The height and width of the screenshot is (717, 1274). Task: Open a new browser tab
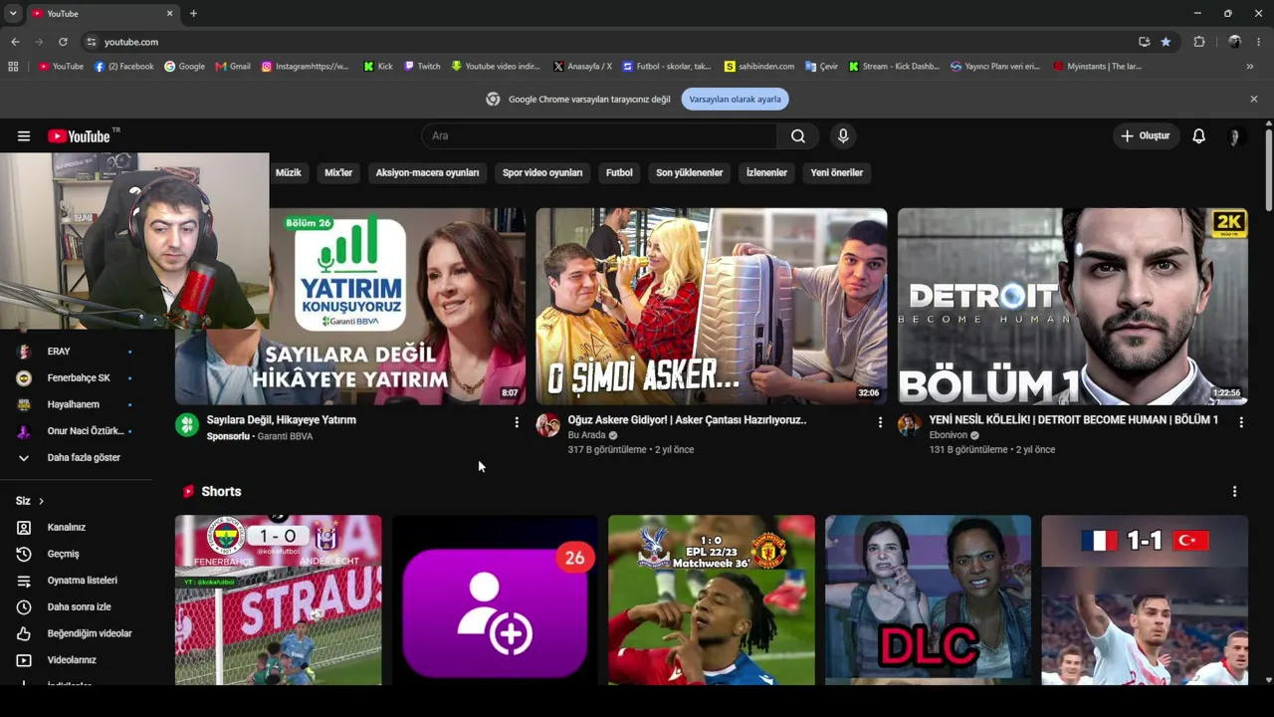pyautogui.click(x=193, y=14)
